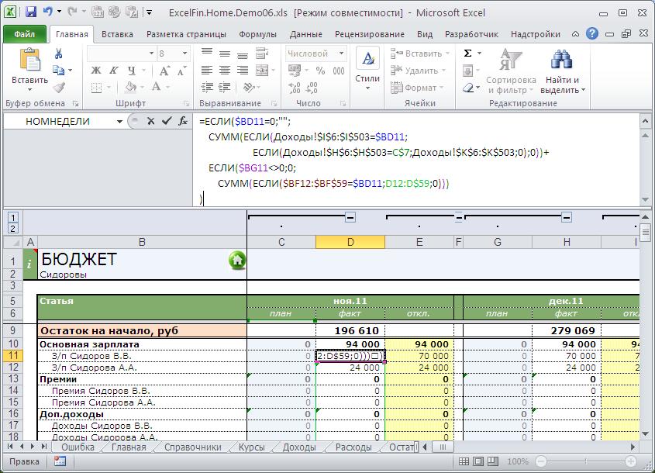Viewport: 655px width, 473px height.
Task: Switch to the Вставка ribbon tab
Action: [x=117, y=34]
